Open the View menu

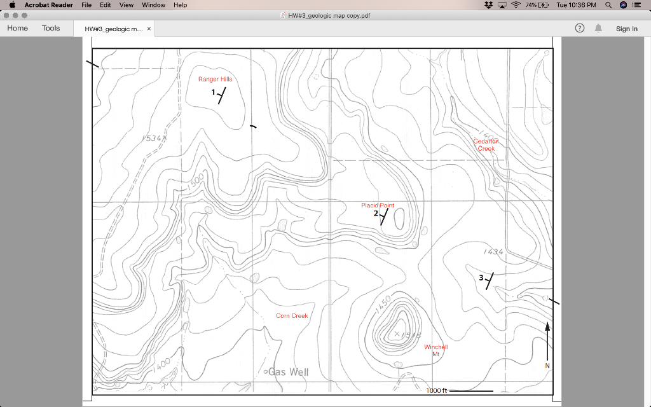click(127, 4)
